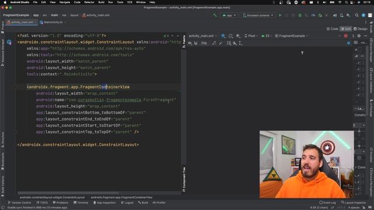Image resolution: width=374 pixels, height=210 pixels.
Task: Click design surface layers icon
Action: coord(223,36)
